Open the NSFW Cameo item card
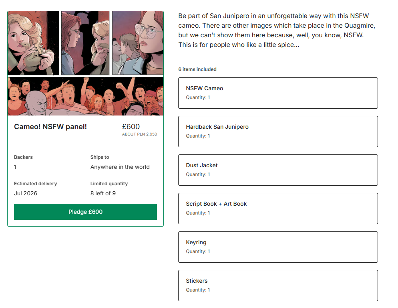Image resolution: width=398 pixels, height=308 pixels. 278,93
